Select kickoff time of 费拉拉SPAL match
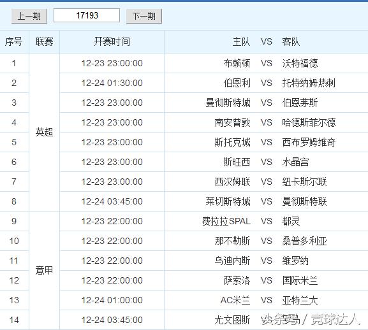The image size is (368, 330). pyautogui.click(x=112, y=221)
